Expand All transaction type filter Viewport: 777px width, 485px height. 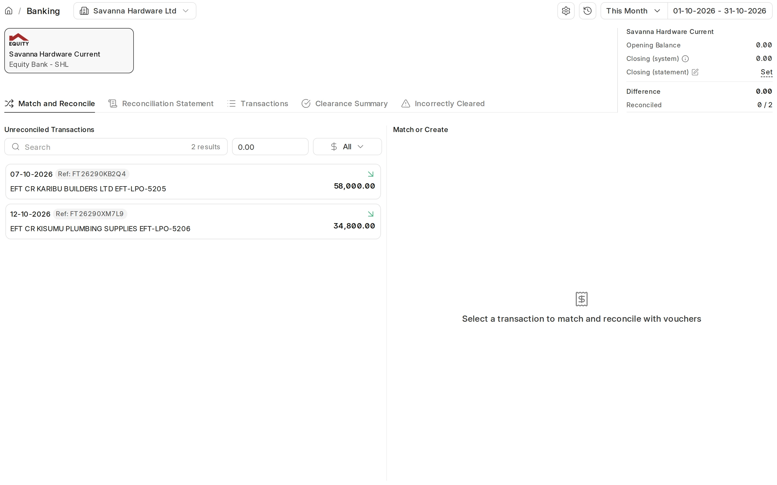(347, 147)
